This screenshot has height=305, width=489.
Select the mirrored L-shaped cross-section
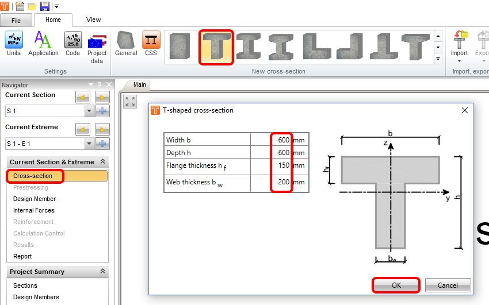(x=350, y=47)
